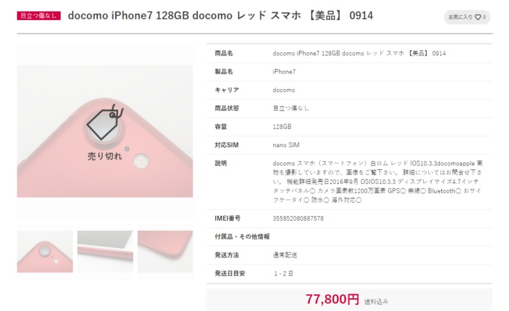Click the 通常配送 shipping method value
Image resolution: width=509 pixels, height=311 pixels.
pyautogui.click(x=285, y=255)
